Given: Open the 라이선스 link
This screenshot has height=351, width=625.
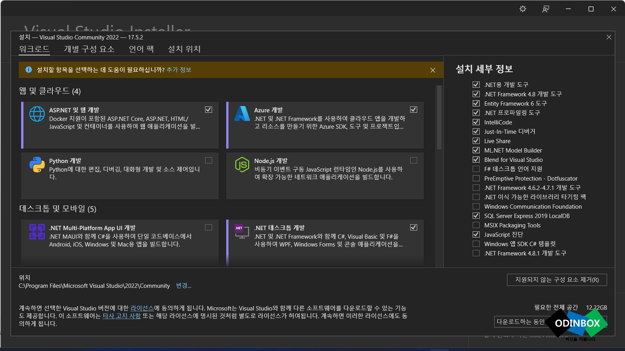Looking at the screenshot, I should pos(142,308).
